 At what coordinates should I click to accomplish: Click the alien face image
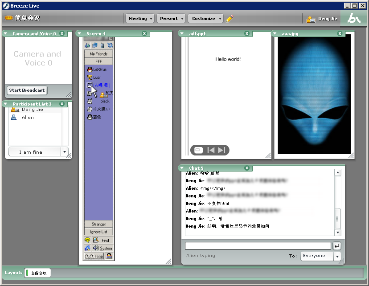[x=314, y=94]
